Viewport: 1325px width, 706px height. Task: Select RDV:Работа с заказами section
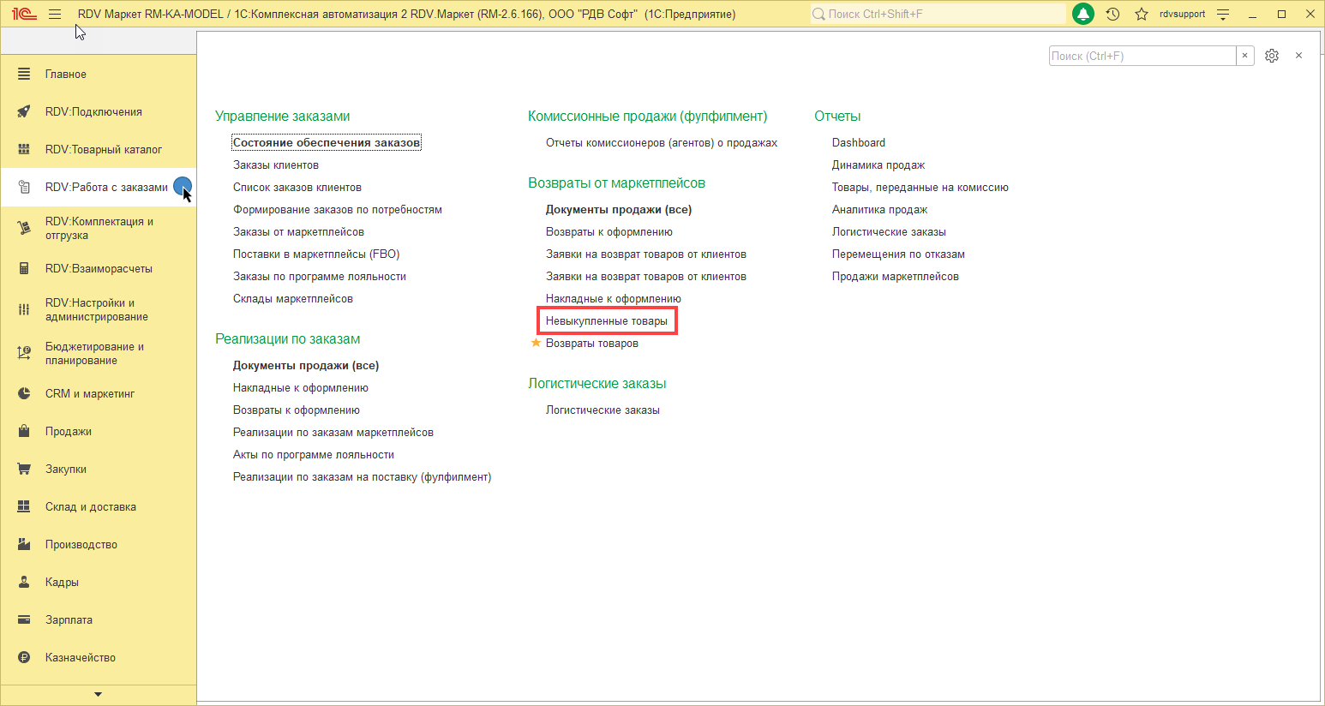pyautogui.click(x=99, y=188)
